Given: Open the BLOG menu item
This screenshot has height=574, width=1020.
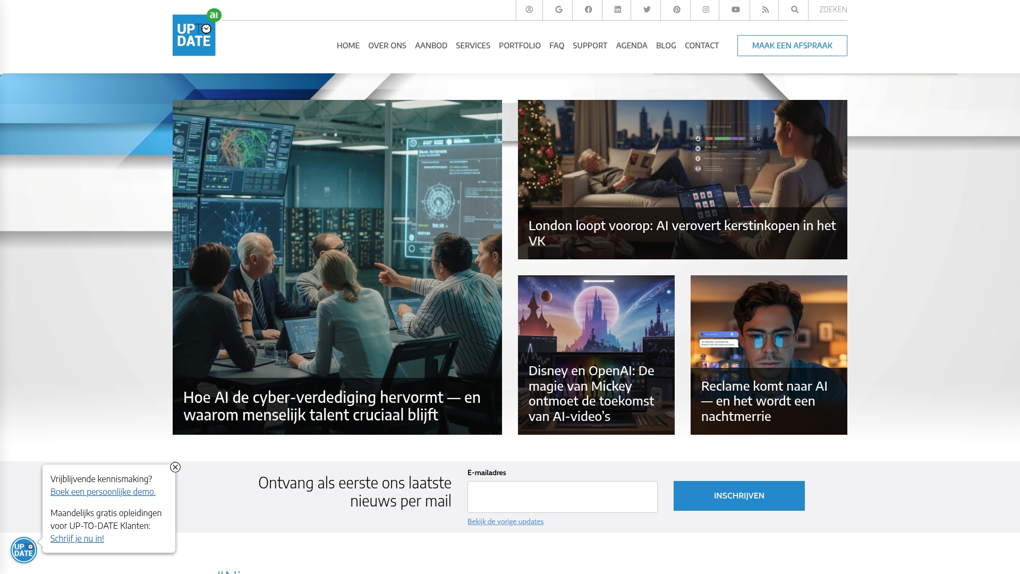Looking at the screenshot, I should tap(666, 46).
